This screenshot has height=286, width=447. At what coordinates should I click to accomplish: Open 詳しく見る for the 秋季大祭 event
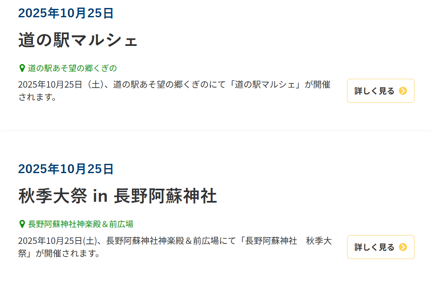[374, 247]
